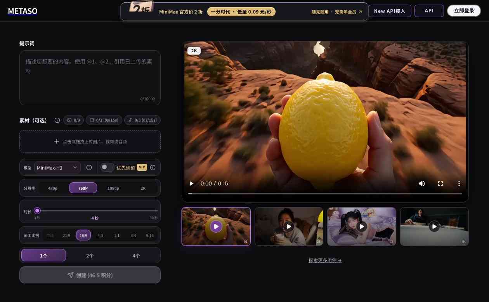Click the 时长 duration slider handle
Viewport: 489px width, 302px height.
pos(37,211)
